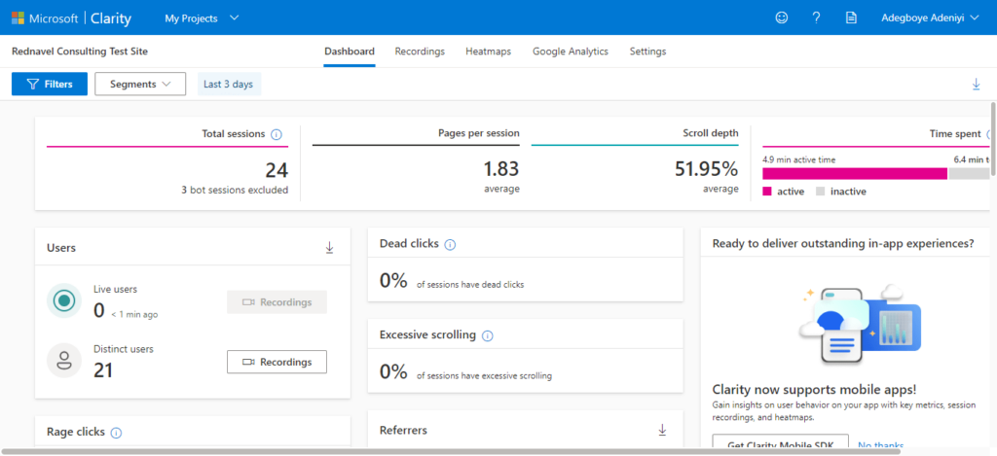Click the Total sessions value 24

point(277,169)
